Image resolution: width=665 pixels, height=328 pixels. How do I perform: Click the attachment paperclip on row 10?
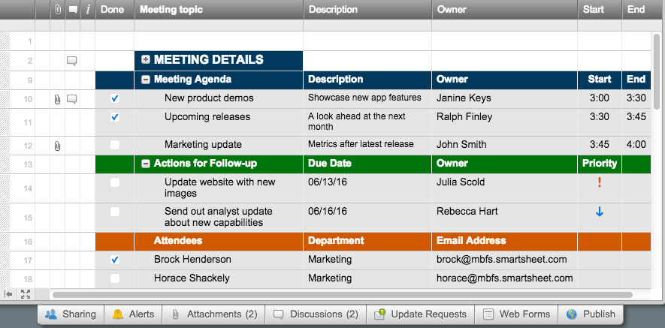[x=57, y=99]
